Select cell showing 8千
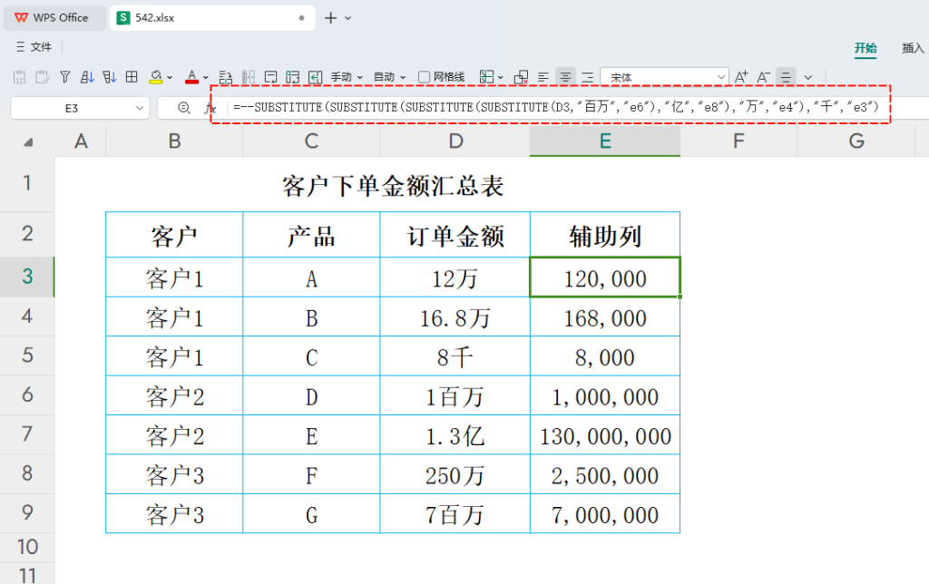The width and height of the screenshot is (929, 584). (455, 356)
